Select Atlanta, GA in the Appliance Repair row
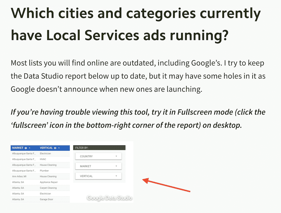Viewport: 281px width, 213px height. pos(18,182)
